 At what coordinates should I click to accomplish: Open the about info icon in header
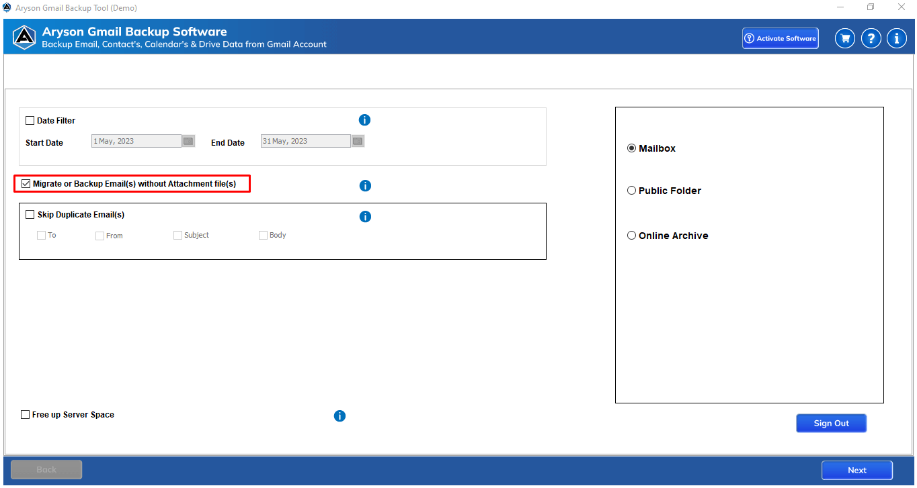click(x=897, y=38)
